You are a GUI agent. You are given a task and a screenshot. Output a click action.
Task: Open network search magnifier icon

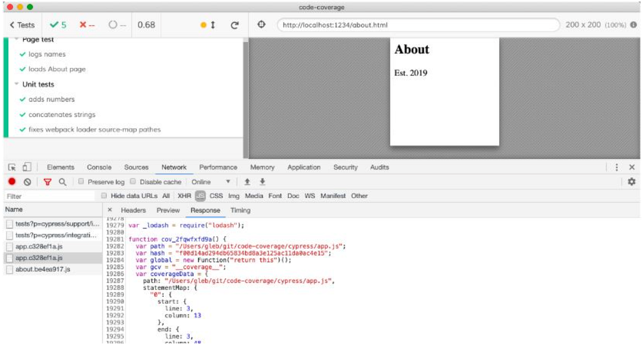pos(63,182)
